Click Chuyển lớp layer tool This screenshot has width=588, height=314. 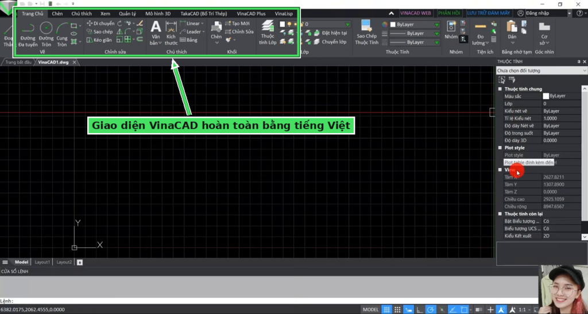(x=330, y=42)
